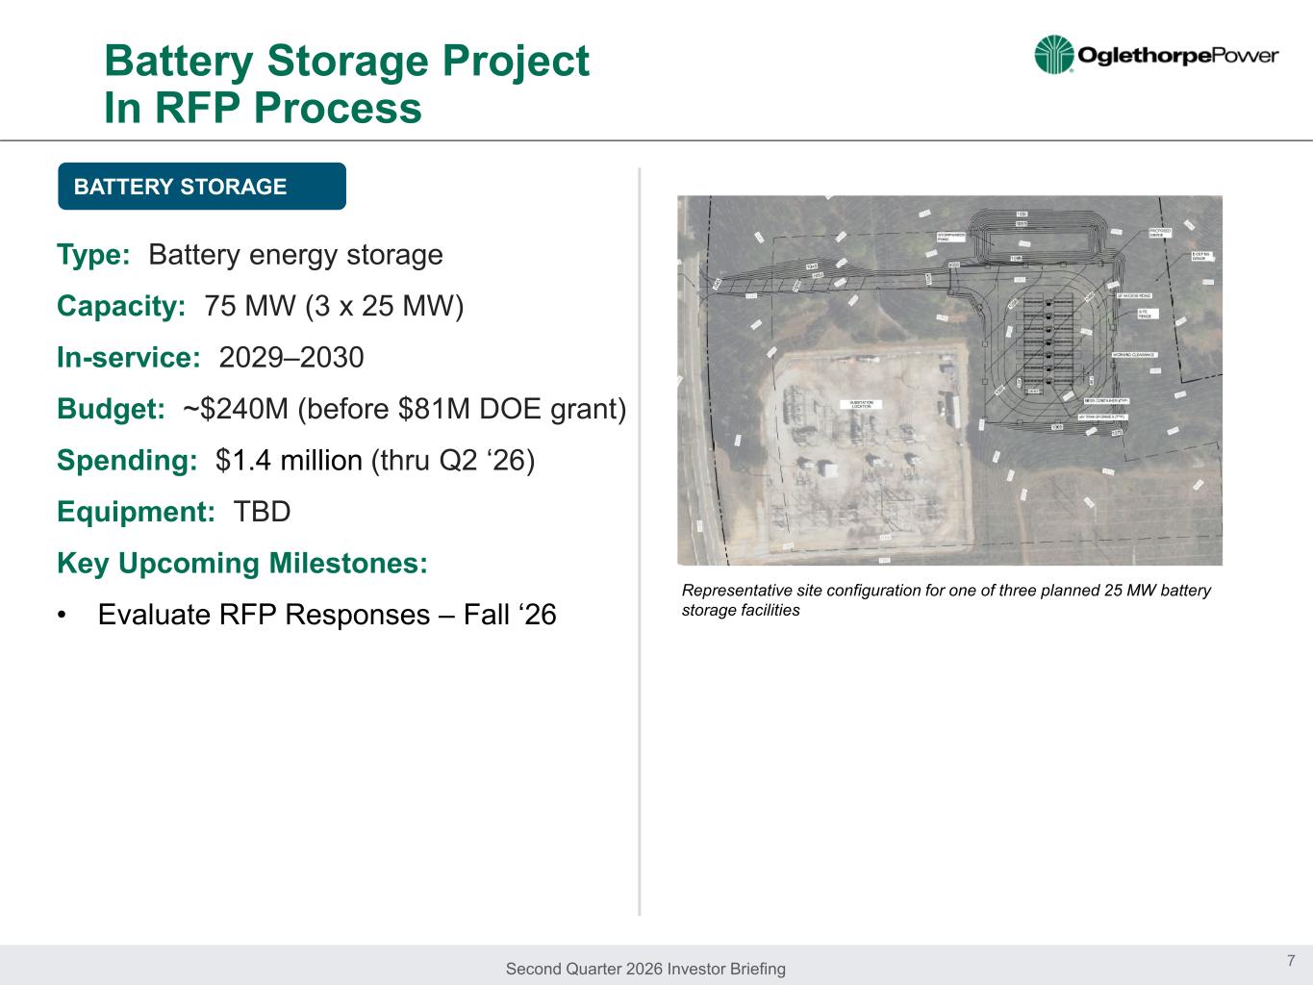Click the green 'Spending:' label
This screenshot has width=1313, height=985.
coord(127,461)
